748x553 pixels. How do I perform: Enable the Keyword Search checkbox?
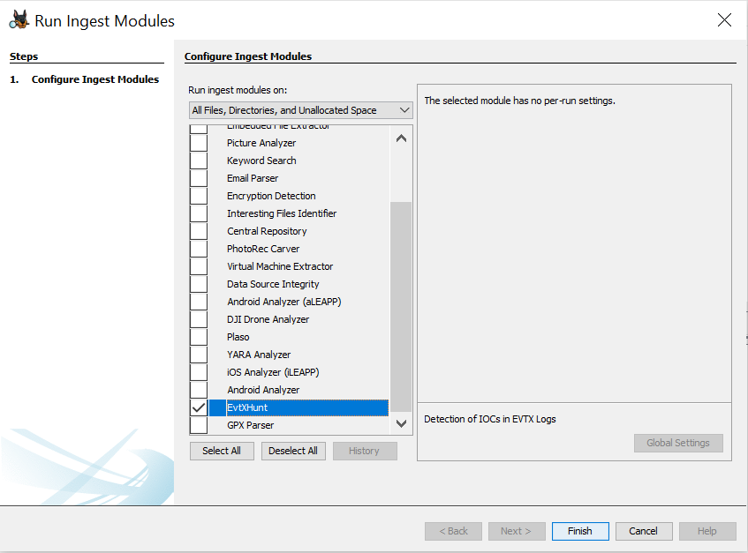(x=199, y=161)
